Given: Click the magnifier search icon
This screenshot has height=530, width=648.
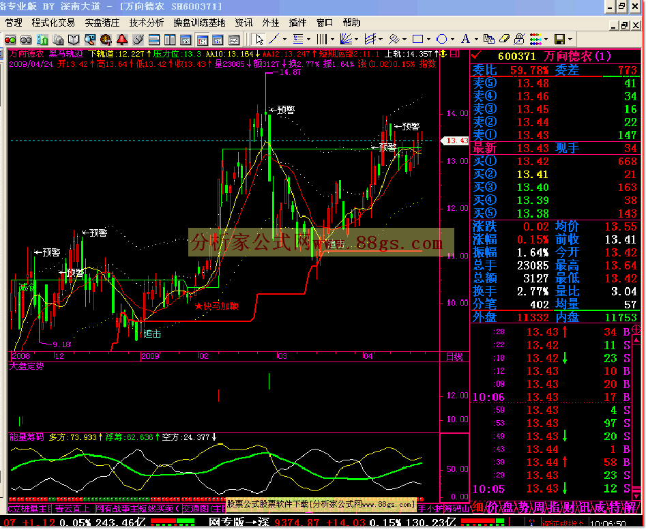Looking at the screenshot, I should click(89, 40).
